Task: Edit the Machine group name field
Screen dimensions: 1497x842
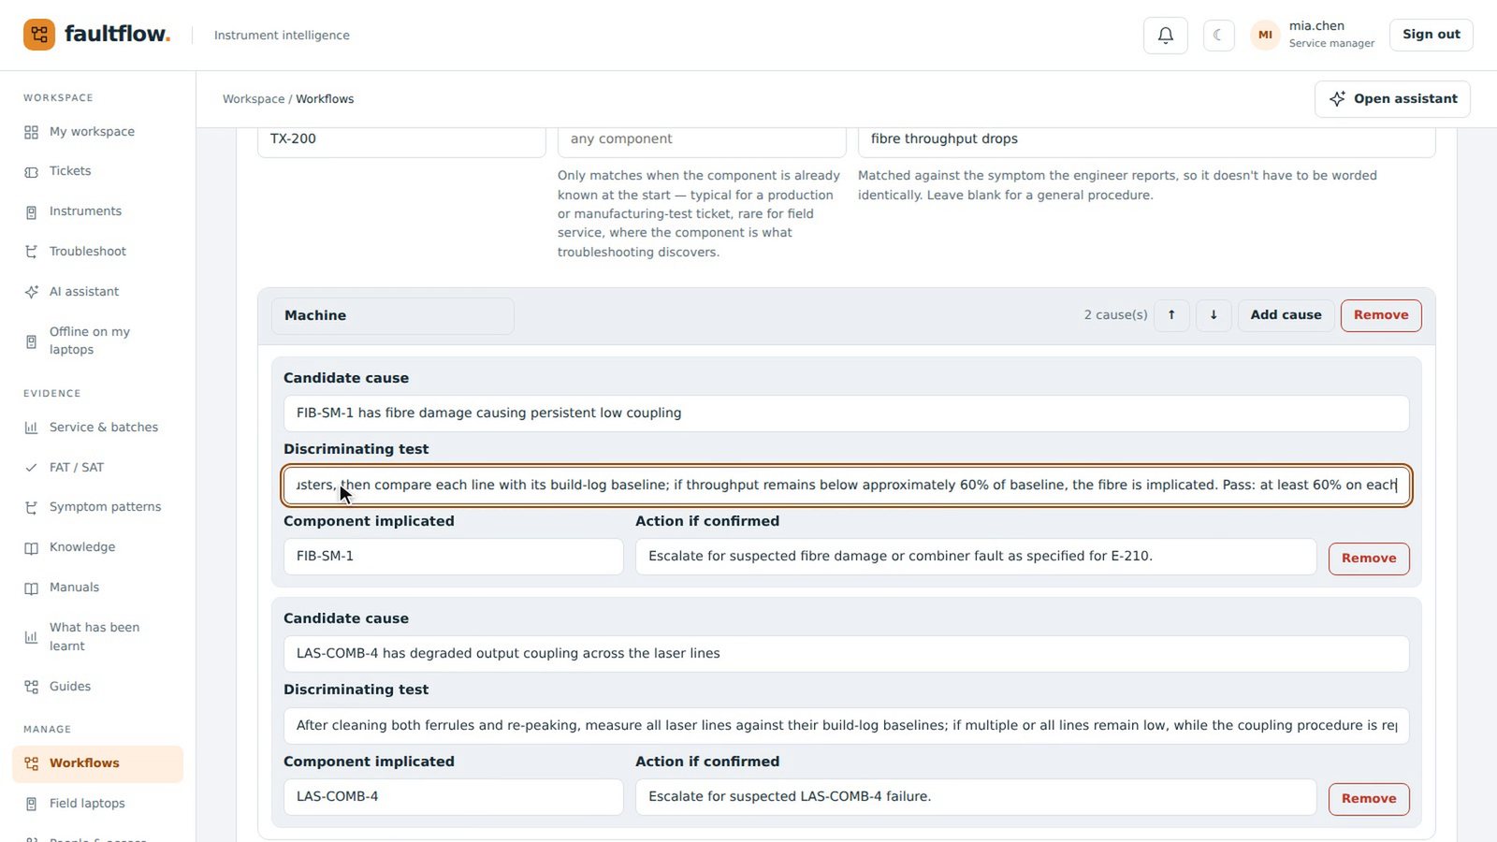Action: coord(393,316)
